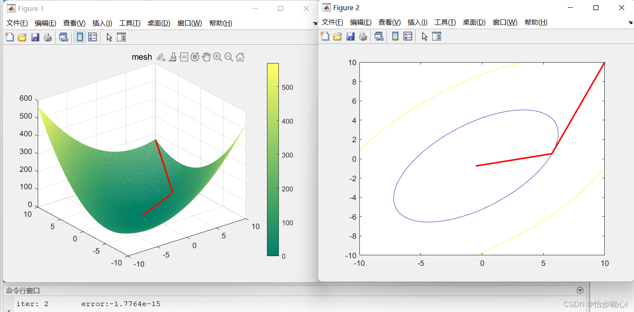Open the 文件(F) menu in Figure 2
Image resolution: width=634 pixels, height=312 pixels.
(x=332, y=22)
